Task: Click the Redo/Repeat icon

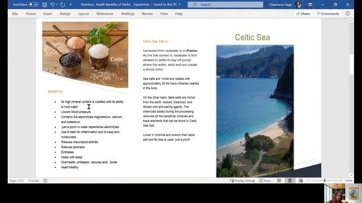Action: (x=63, y=5)
